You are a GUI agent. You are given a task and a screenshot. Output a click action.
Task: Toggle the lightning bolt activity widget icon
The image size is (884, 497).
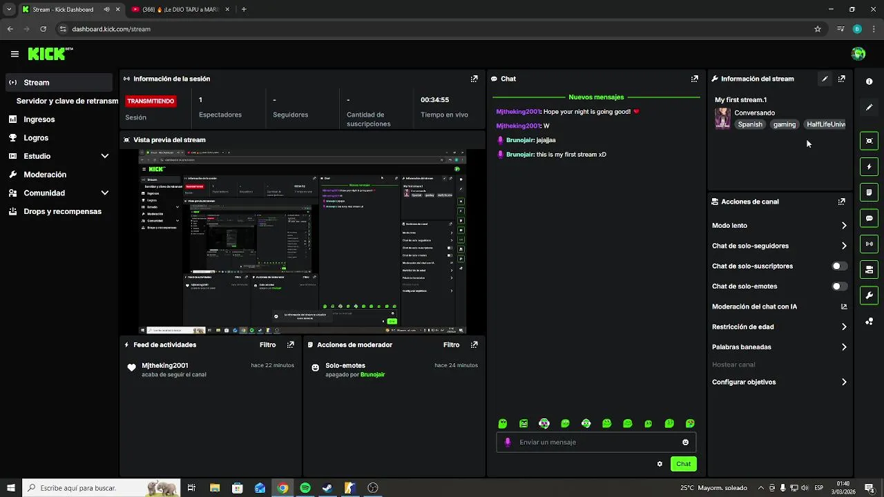click(869, 166)
